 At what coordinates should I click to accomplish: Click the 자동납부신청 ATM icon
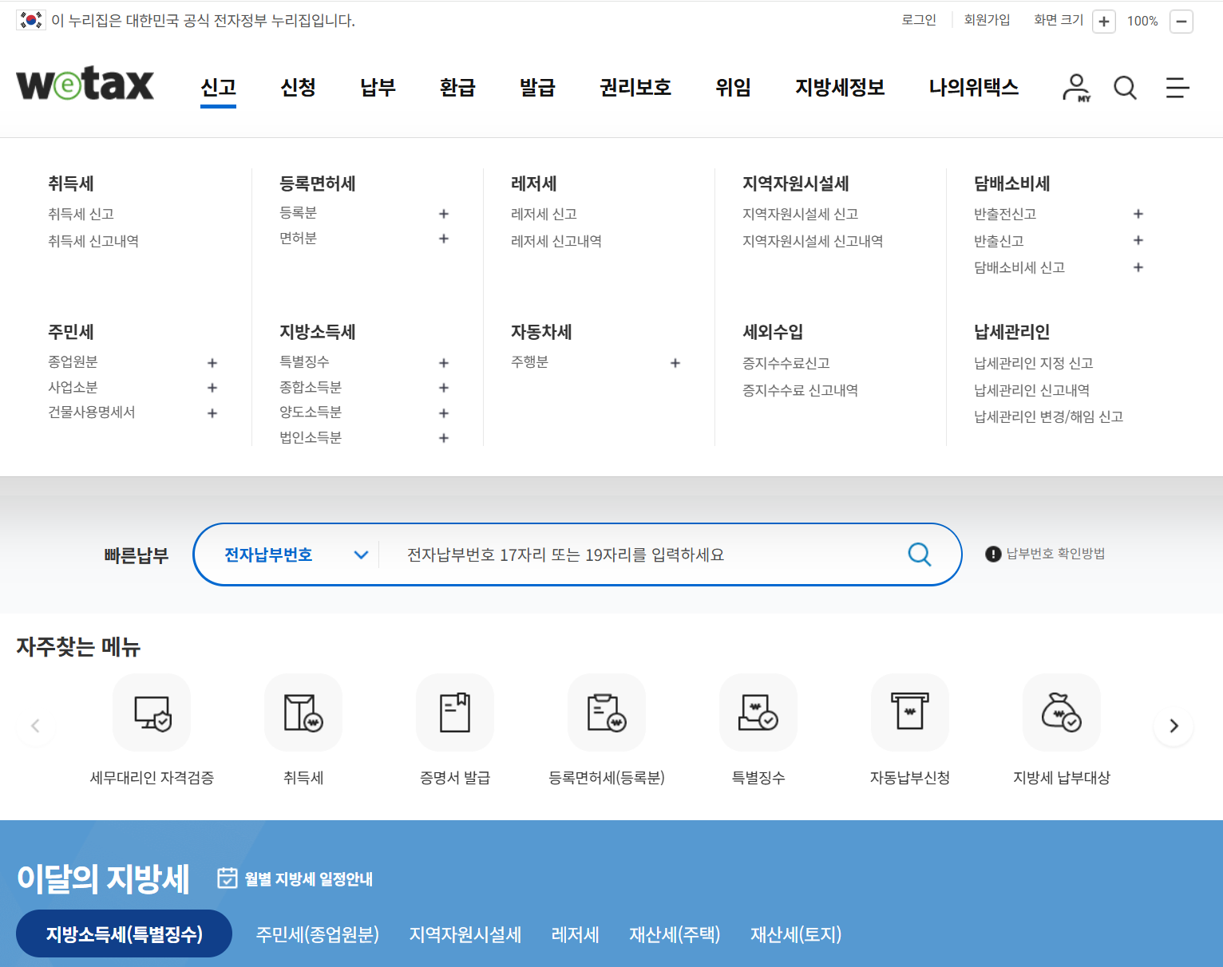point(909,712)
